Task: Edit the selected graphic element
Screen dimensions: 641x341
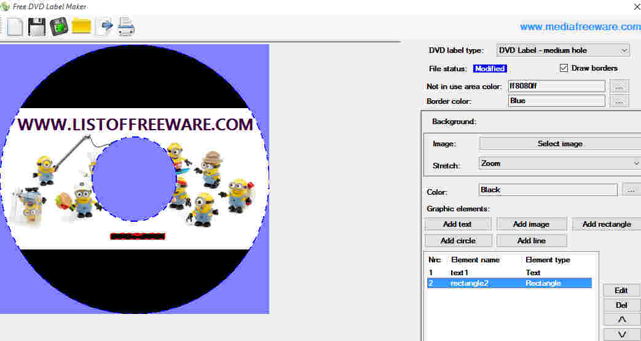Action: 621,290
